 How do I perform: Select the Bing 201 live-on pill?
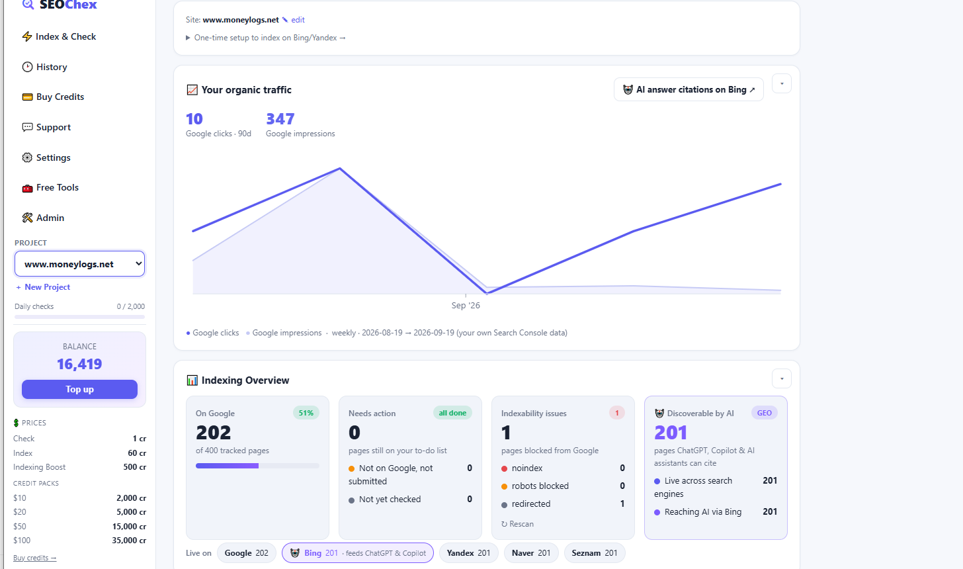coord(358,553)
